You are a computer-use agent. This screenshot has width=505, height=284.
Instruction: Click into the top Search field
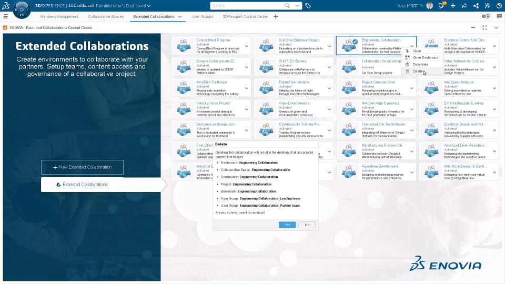pos(246,6)
